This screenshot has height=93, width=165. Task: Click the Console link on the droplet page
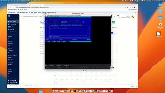114,28
